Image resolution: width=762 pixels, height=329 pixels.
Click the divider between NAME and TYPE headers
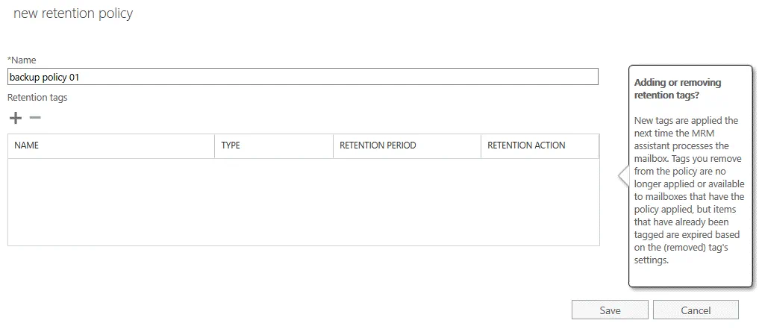tap(215, 145)
